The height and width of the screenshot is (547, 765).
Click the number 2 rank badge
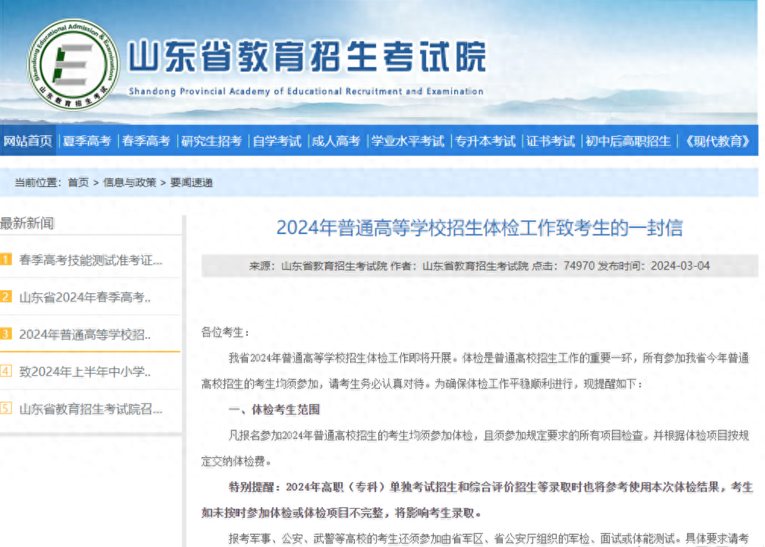(6, 297)
